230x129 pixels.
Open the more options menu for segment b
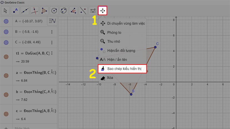[52, 91]
